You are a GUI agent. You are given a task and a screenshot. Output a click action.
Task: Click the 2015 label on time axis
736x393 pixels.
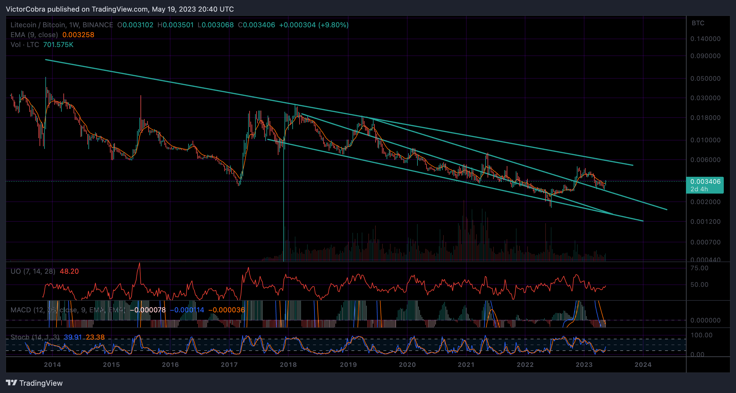coord(111,365)
